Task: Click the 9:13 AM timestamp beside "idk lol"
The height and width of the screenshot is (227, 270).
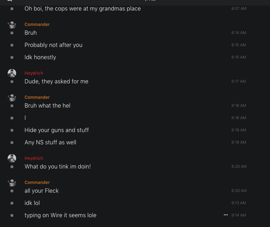Action: point(239,203)
